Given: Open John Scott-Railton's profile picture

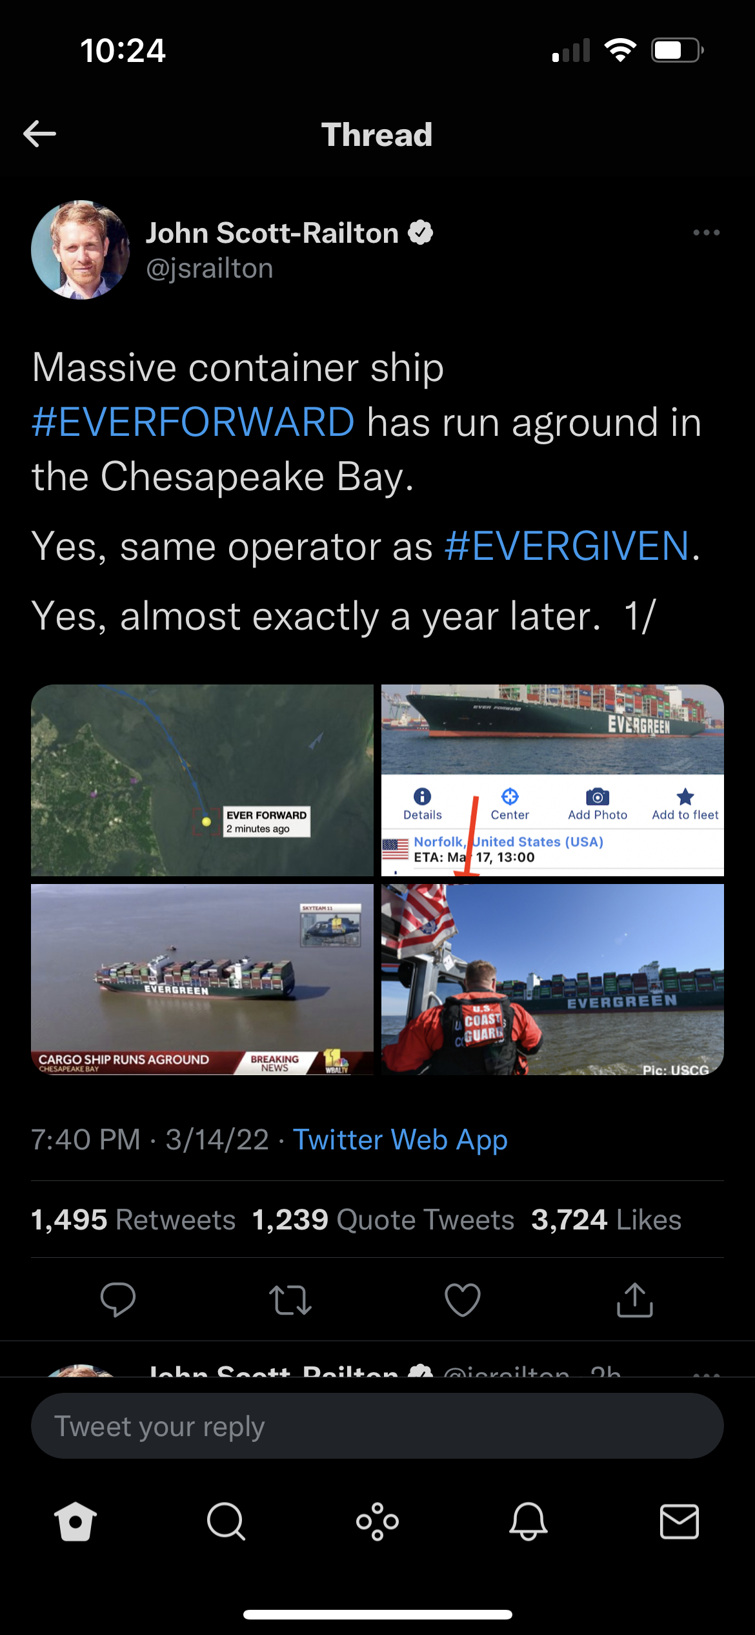Looking at the screenshot, I should 81,250.
